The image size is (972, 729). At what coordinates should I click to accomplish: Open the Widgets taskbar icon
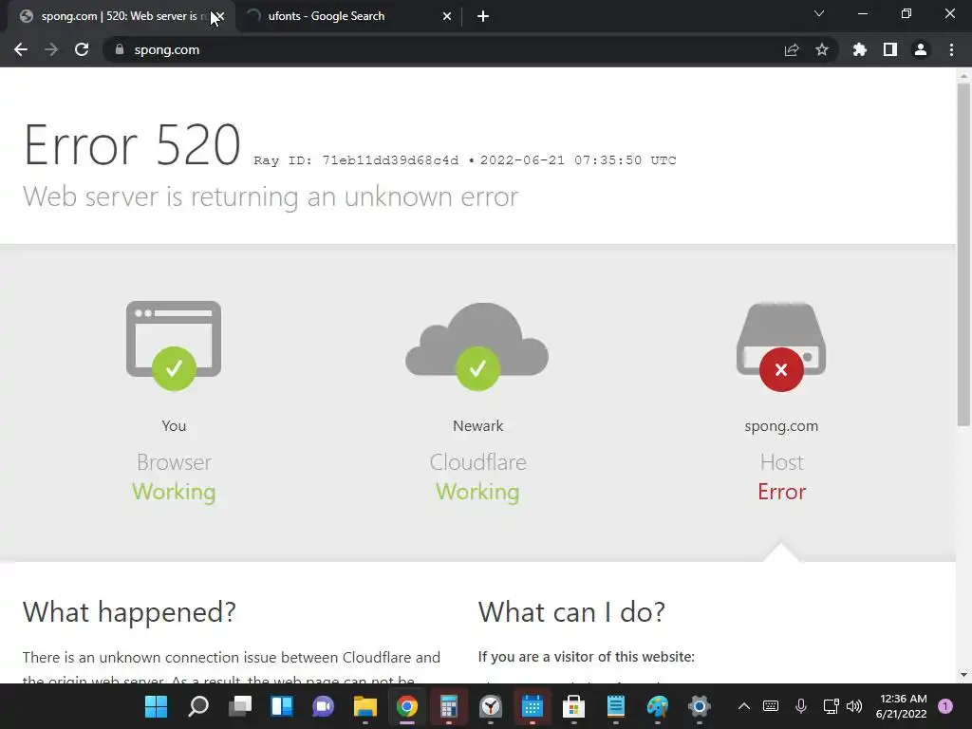tap(281, 706)
